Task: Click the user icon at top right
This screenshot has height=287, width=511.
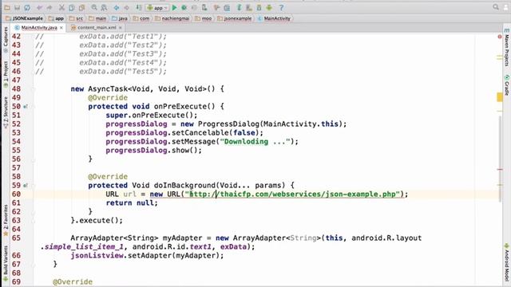Action: pos(507,7)
